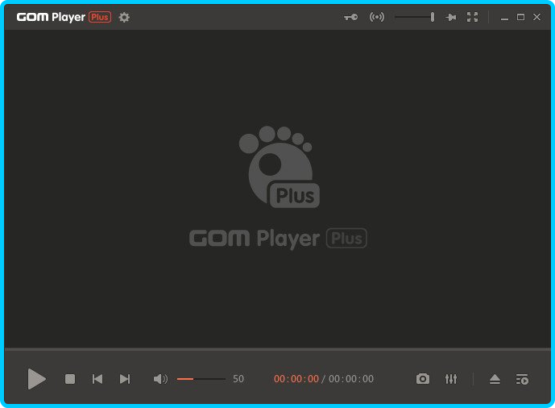
Task: Click the GOM Player Plus title logo
Action: [x=64, y=17]
